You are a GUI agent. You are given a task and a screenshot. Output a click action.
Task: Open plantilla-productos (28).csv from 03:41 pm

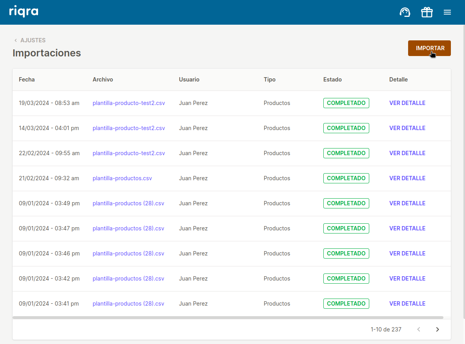tap(128, 304)
